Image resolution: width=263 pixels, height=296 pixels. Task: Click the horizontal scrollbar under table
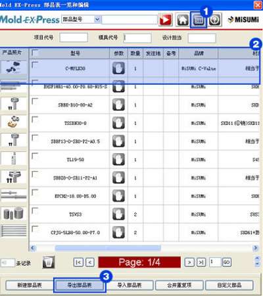tap(108, 248)
